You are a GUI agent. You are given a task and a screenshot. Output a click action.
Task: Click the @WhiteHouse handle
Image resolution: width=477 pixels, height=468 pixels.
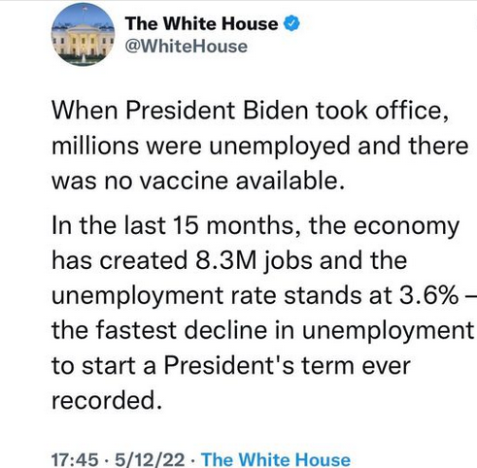point(187,47)
